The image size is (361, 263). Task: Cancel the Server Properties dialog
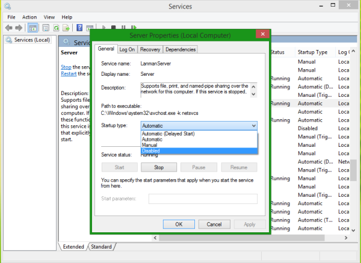(x=214, y=224)
